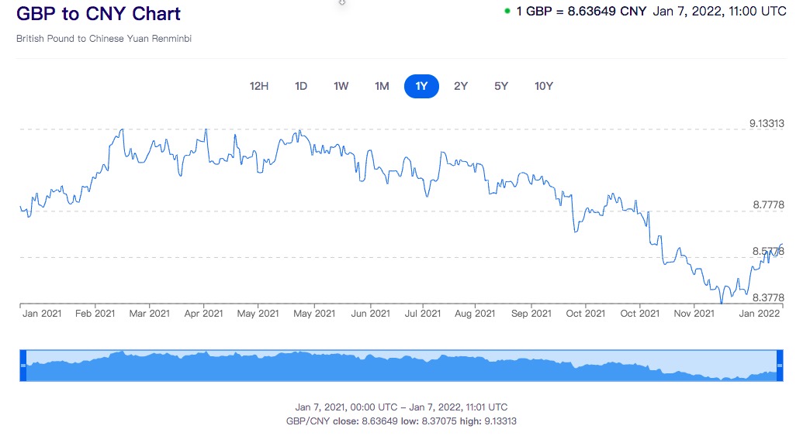Click the Jun 2021 axis label
The width and height of the screenshot is (810, 443).
click(x=370, y=314)
